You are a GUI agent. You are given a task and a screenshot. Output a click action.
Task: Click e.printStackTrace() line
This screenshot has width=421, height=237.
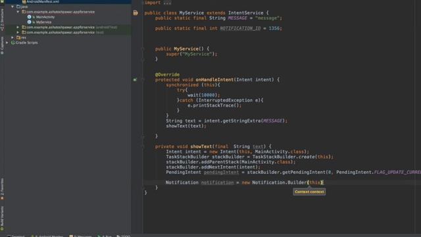click(214, 105)
